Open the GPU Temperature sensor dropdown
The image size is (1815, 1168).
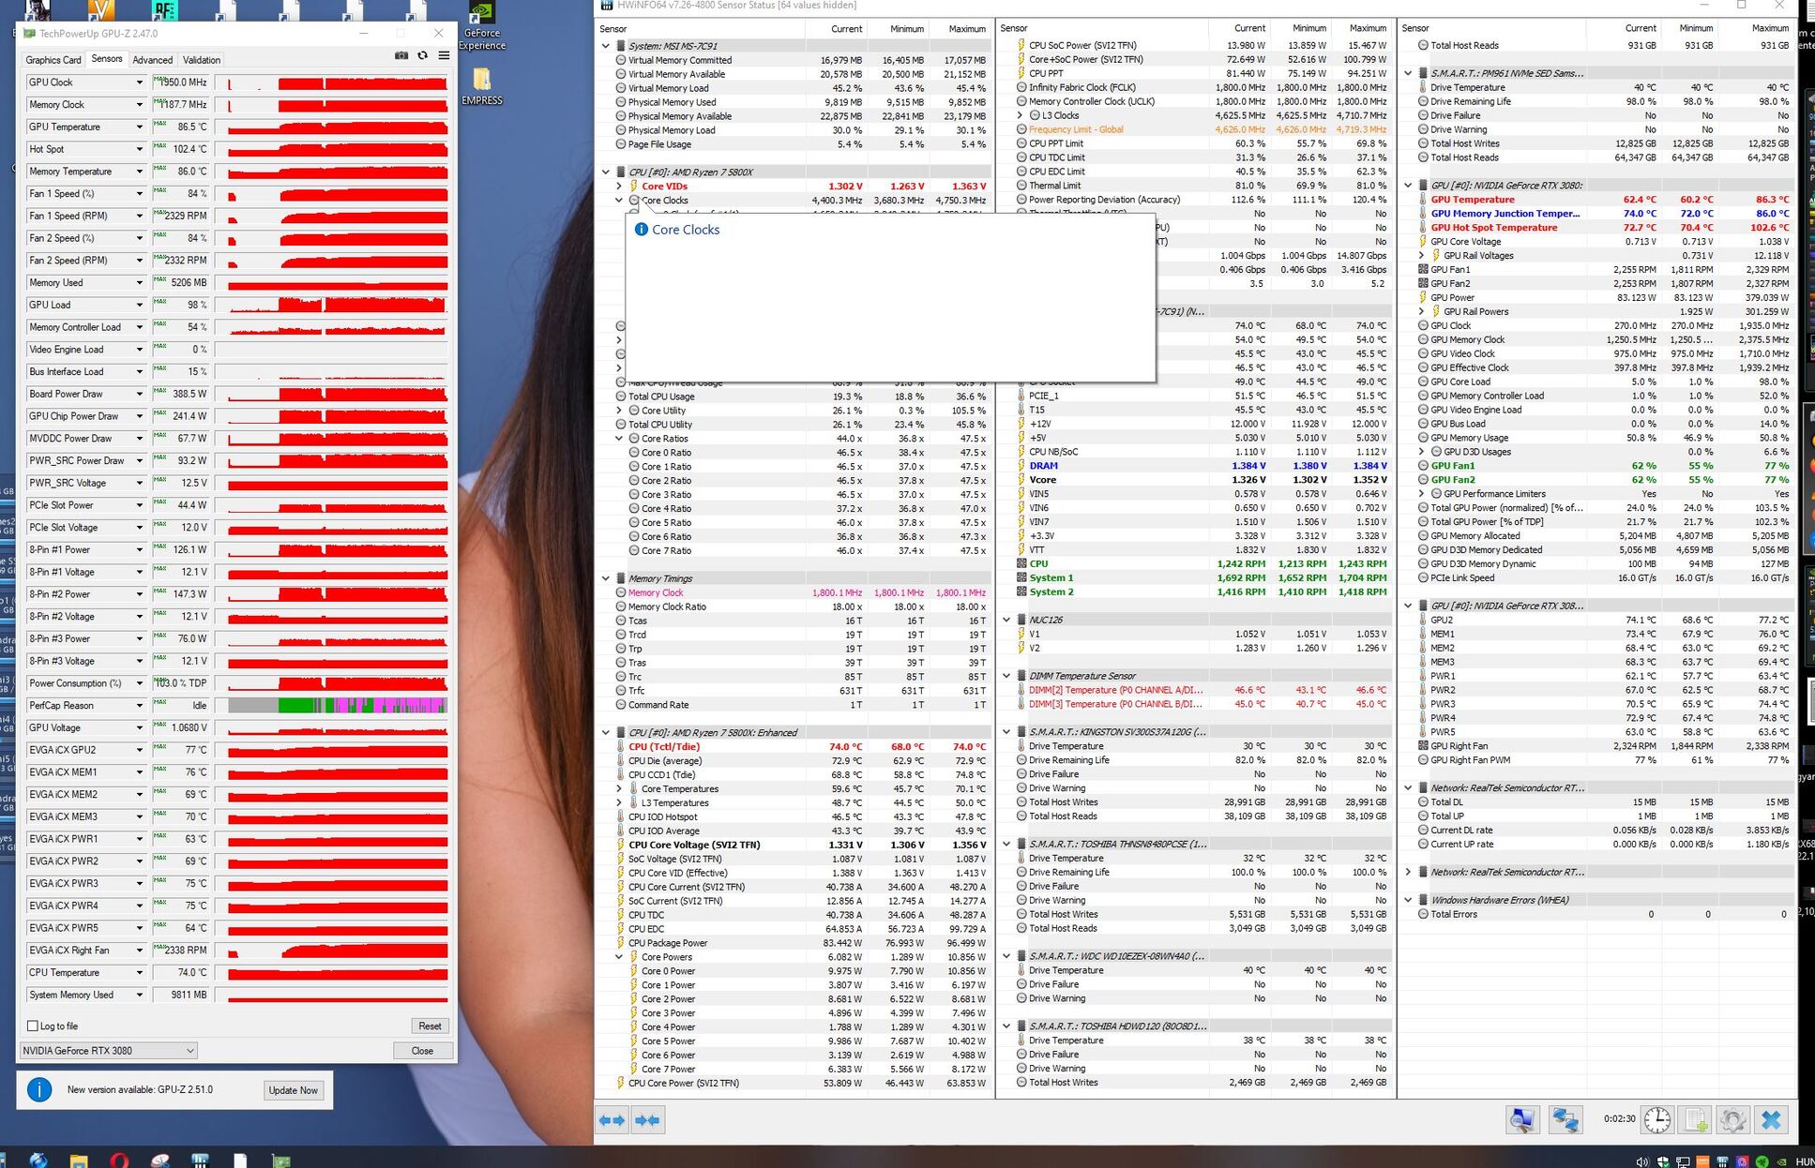tap(140, 127)
